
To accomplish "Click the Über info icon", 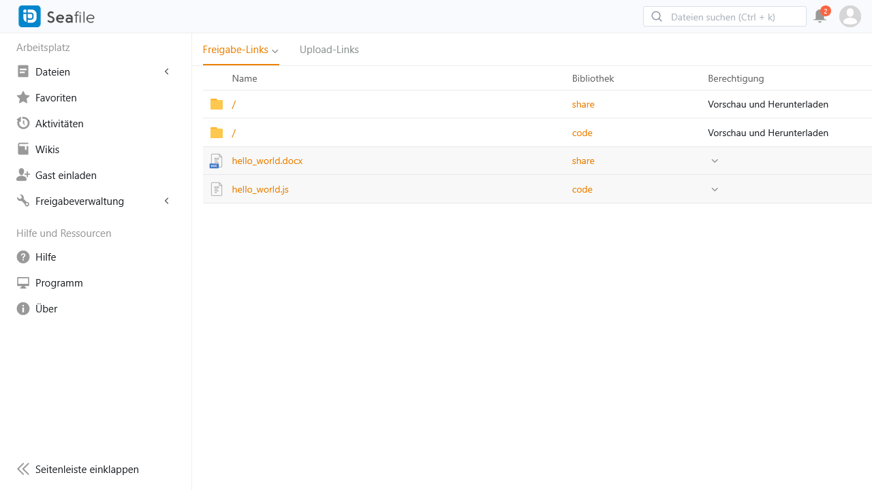I will click(23, 309).
